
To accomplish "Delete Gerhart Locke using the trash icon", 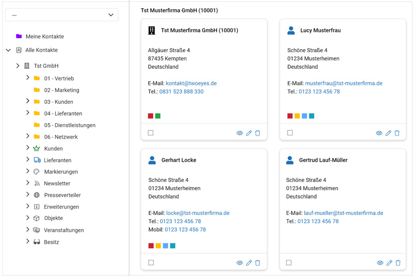I will click(x=258, y=263).
